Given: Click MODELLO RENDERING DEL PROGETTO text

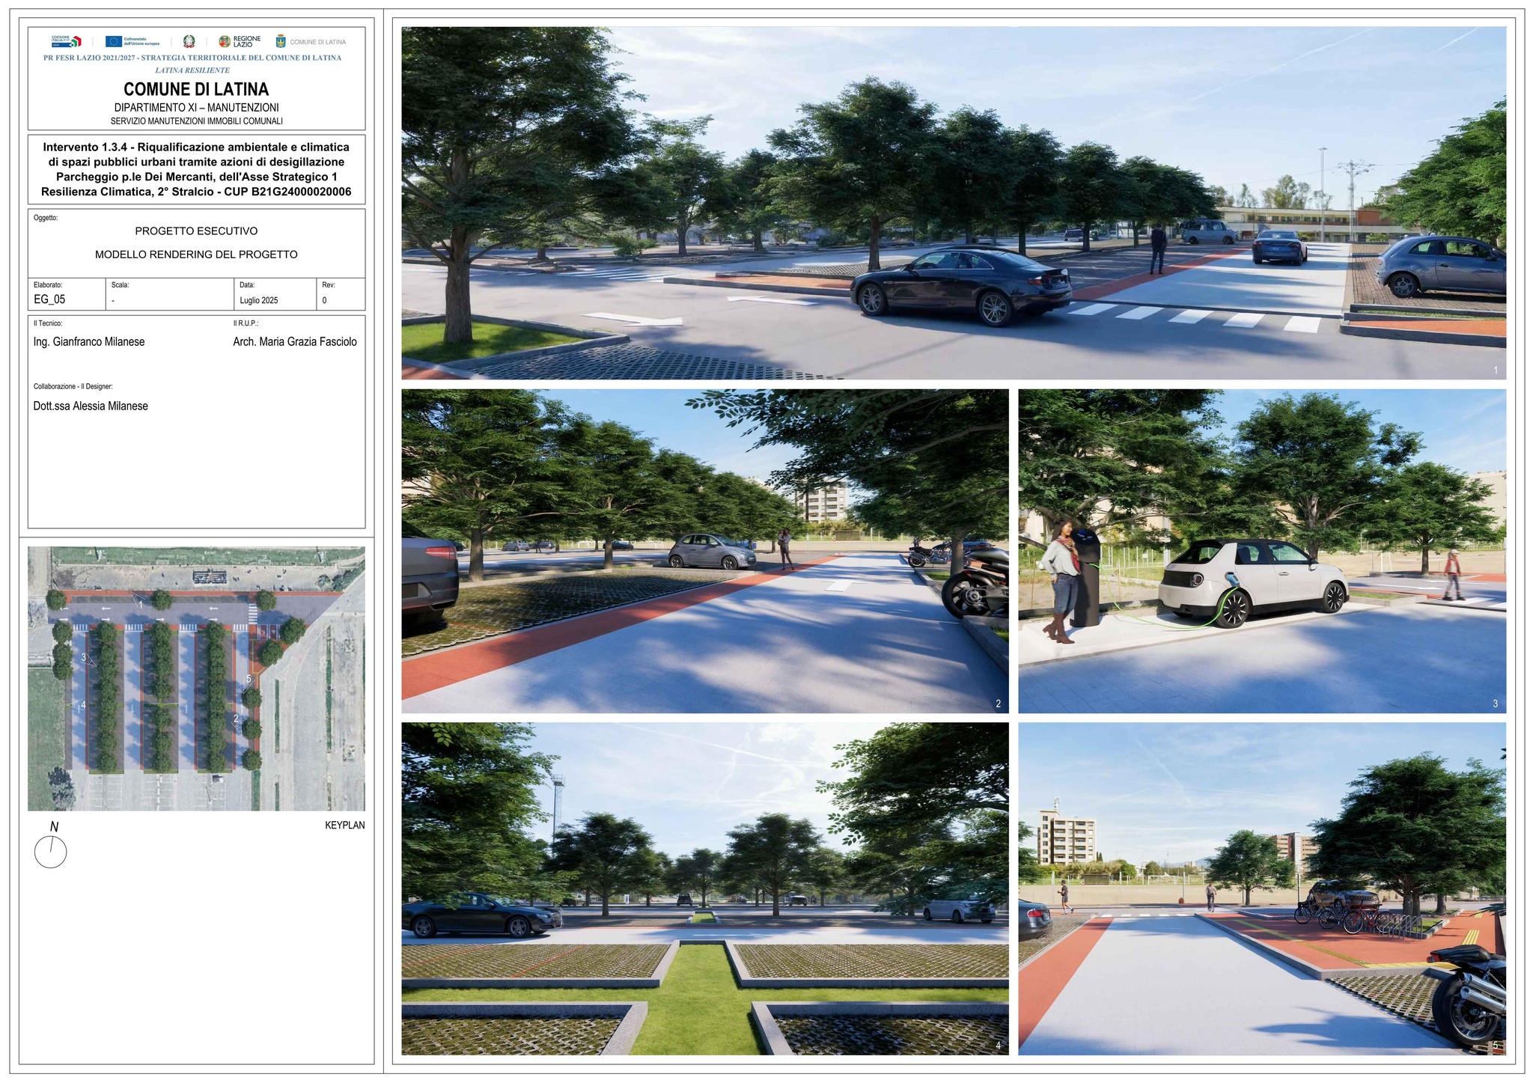Looking at the screenshot, I should click(196, 254).
